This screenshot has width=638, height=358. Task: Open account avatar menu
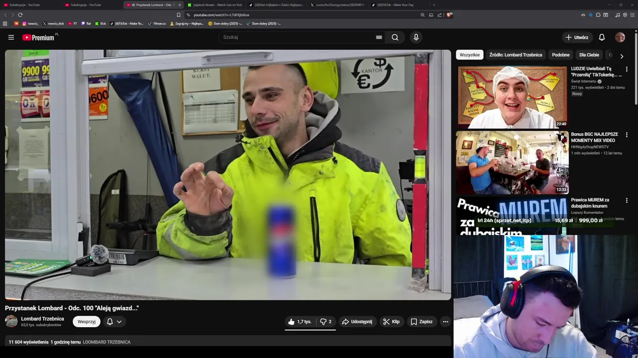pyautogui.click(x=620, y=37)
